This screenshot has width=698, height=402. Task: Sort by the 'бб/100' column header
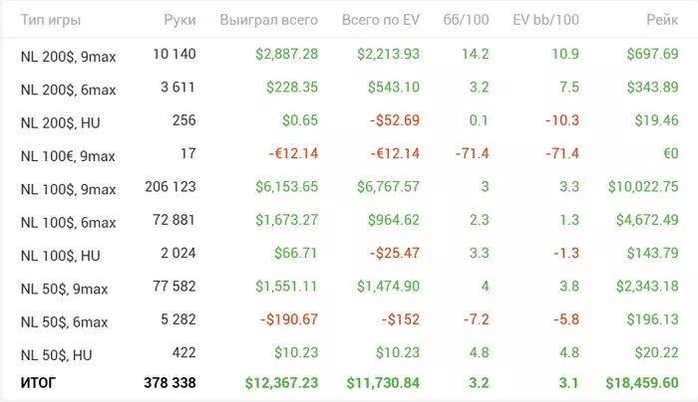468,20
